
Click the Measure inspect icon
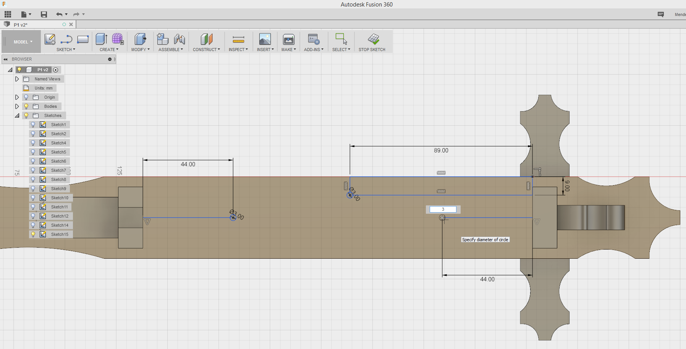point(238,39)
